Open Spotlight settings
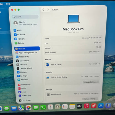 coord(22,76)
